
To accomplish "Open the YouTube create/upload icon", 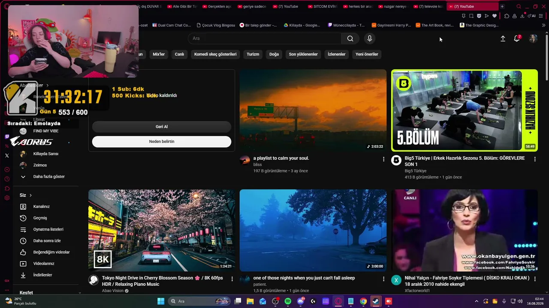I will 503,38.
